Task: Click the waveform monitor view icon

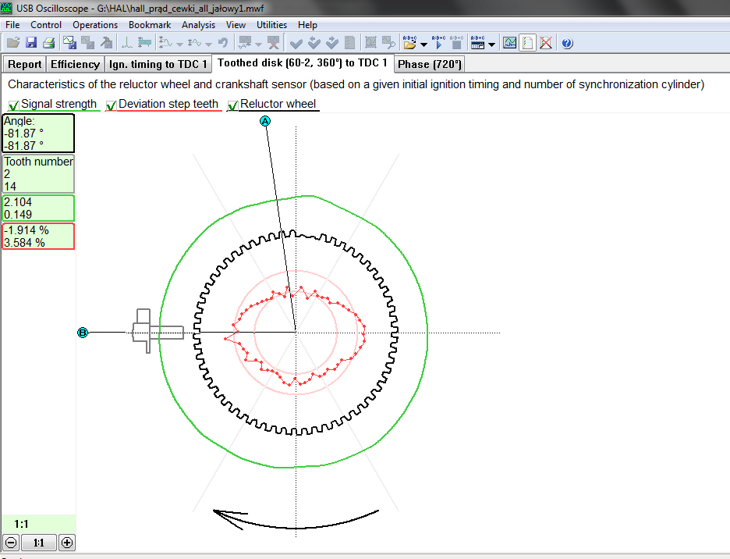Action: tap(509, 43)
